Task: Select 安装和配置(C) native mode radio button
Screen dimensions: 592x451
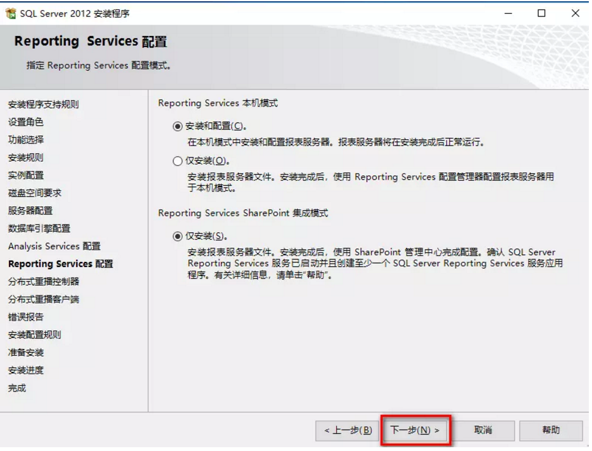Action: (177, 127)
